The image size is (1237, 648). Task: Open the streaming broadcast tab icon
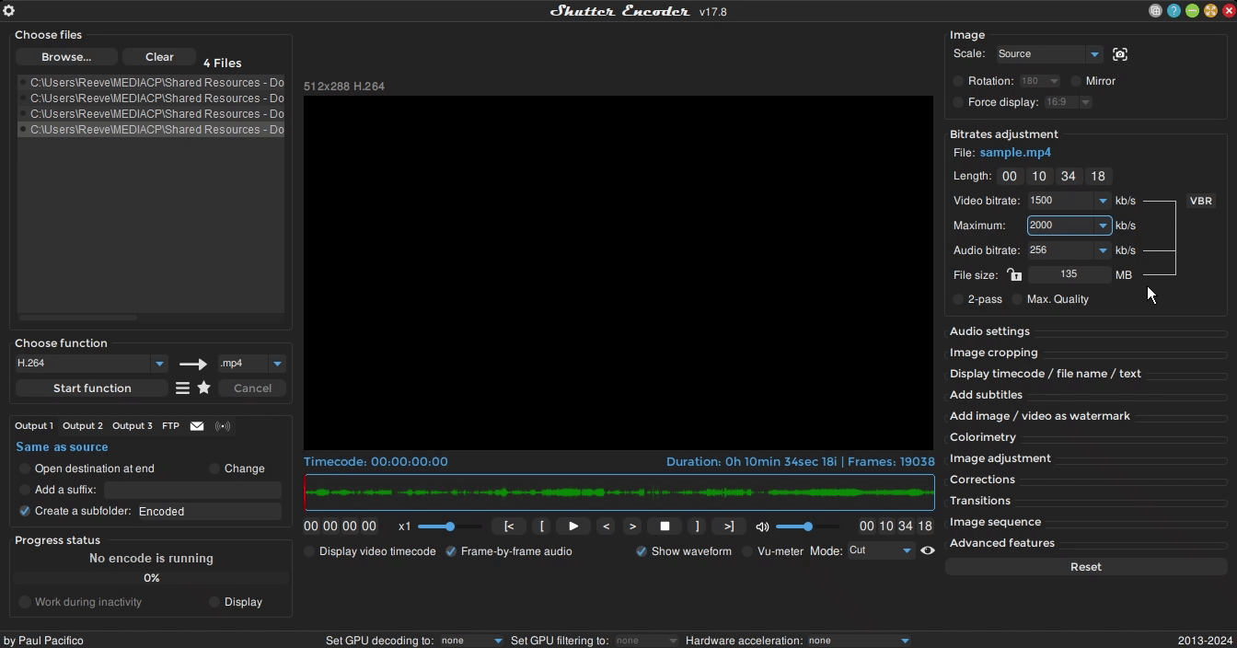click(x=223, y=426)
